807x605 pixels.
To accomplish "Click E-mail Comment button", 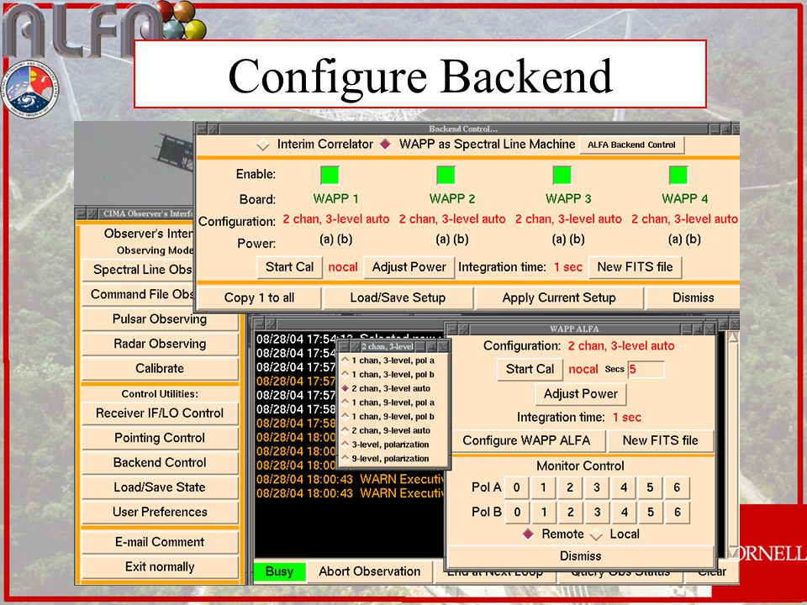I will [160, 542].
